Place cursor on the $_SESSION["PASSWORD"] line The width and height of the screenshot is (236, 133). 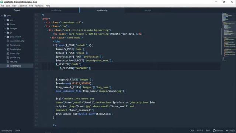[x=75, y=68]
